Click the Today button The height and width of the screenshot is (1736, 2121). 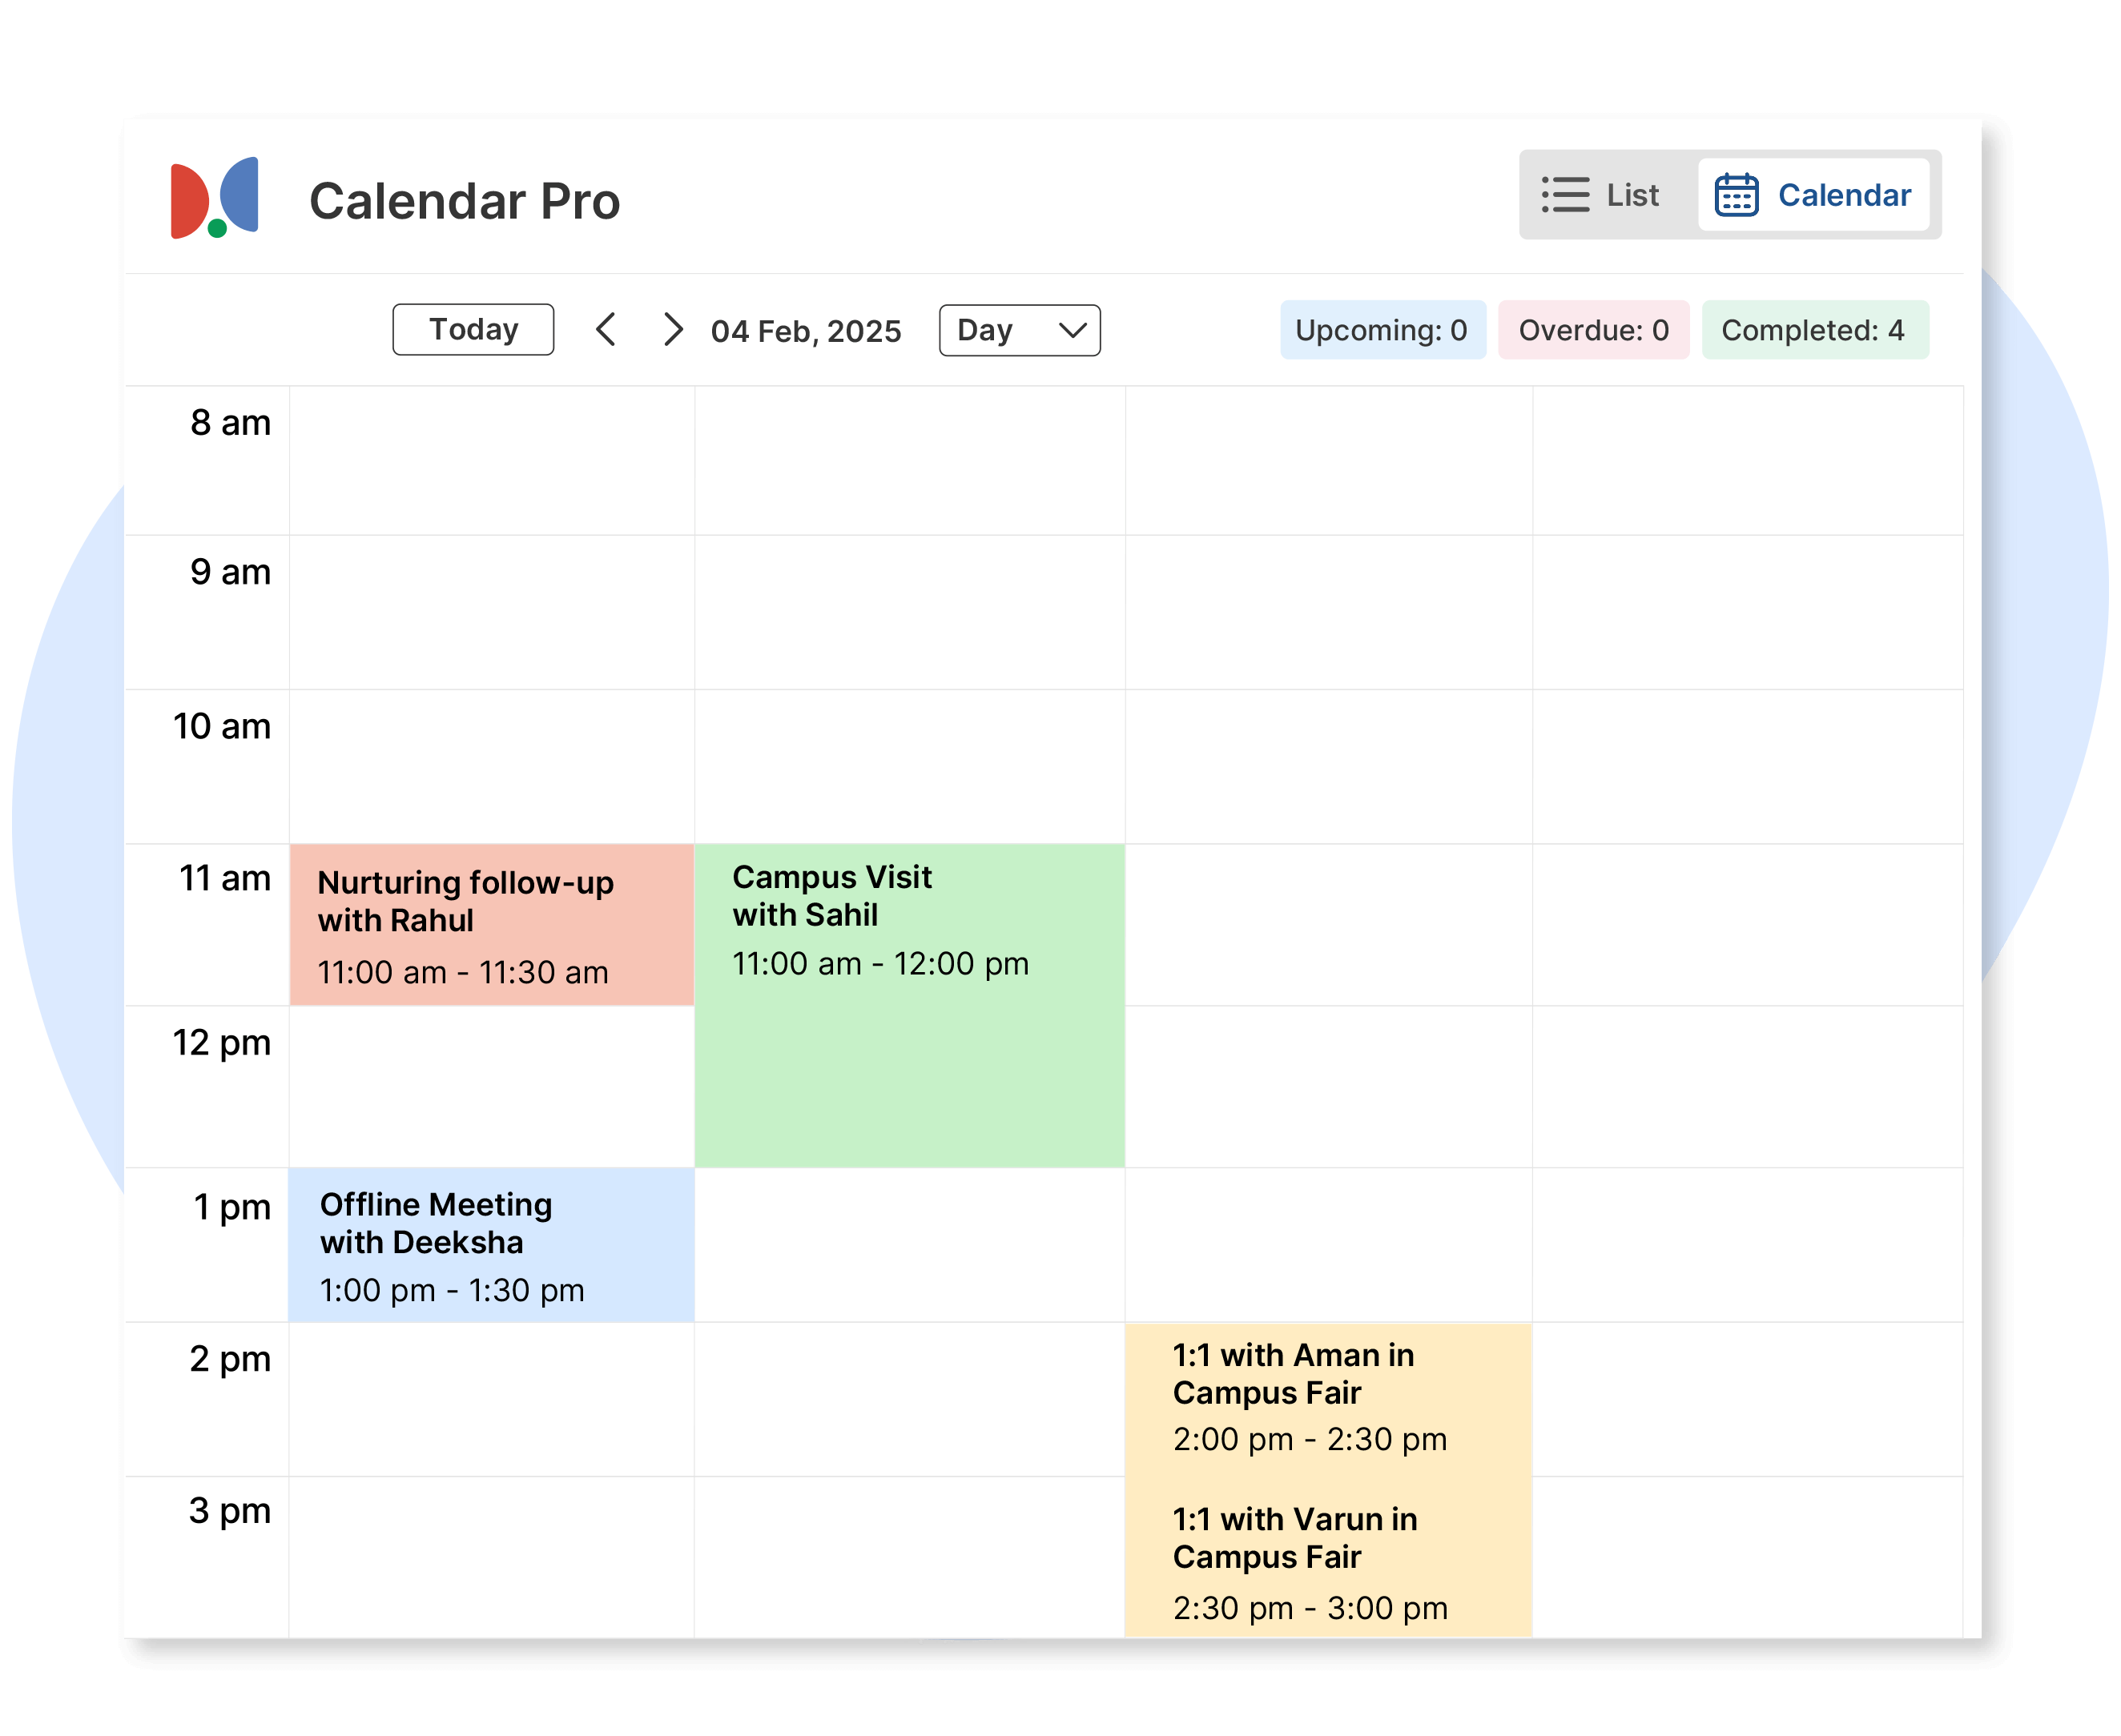pos(473,328)
